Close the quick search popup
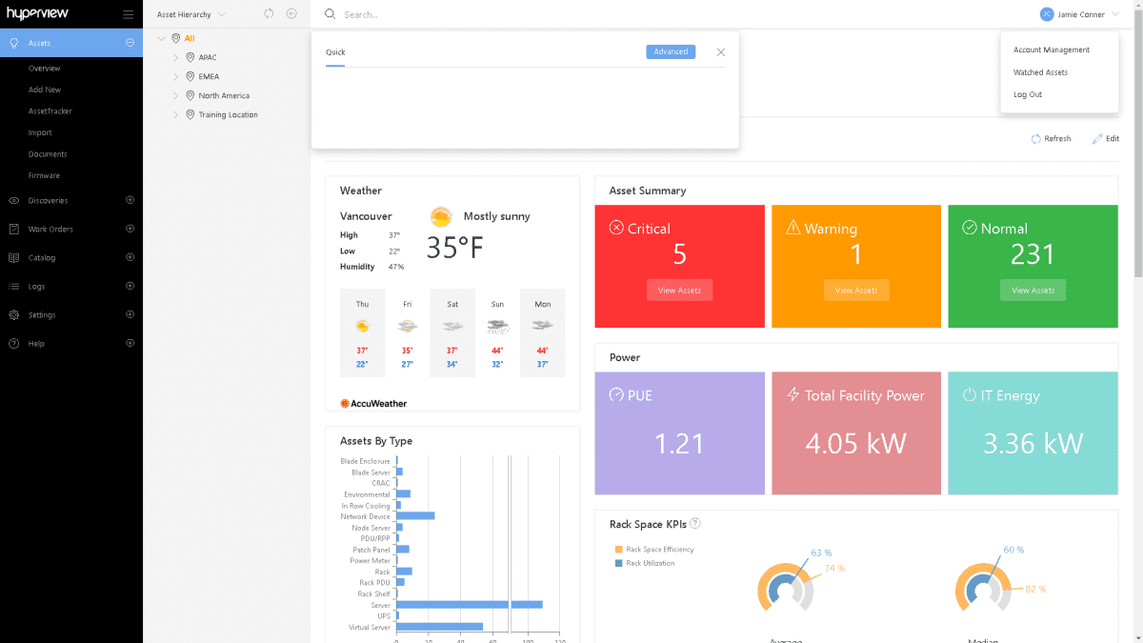This screenshot has width=1143, height=643. click(x=721, y=52)
